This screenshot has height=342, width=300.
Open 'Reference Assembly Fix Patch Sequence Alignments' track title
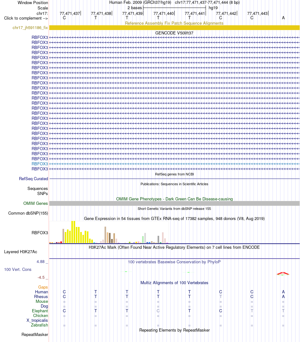point(174,23)
